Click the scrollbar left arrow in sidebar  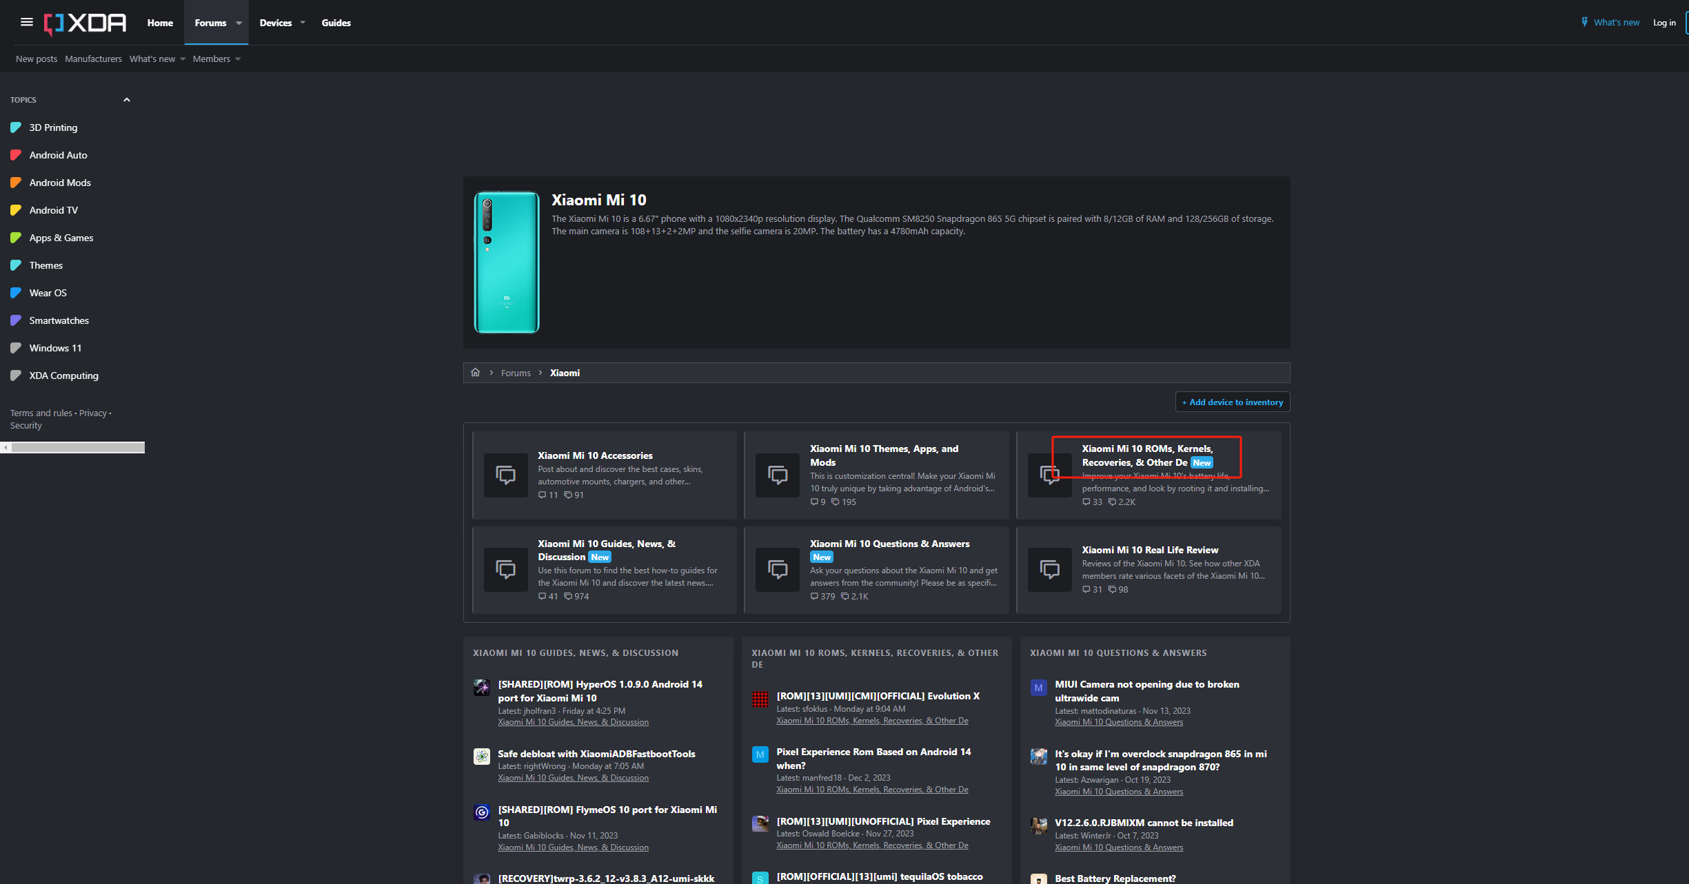(x=6, y=448)
